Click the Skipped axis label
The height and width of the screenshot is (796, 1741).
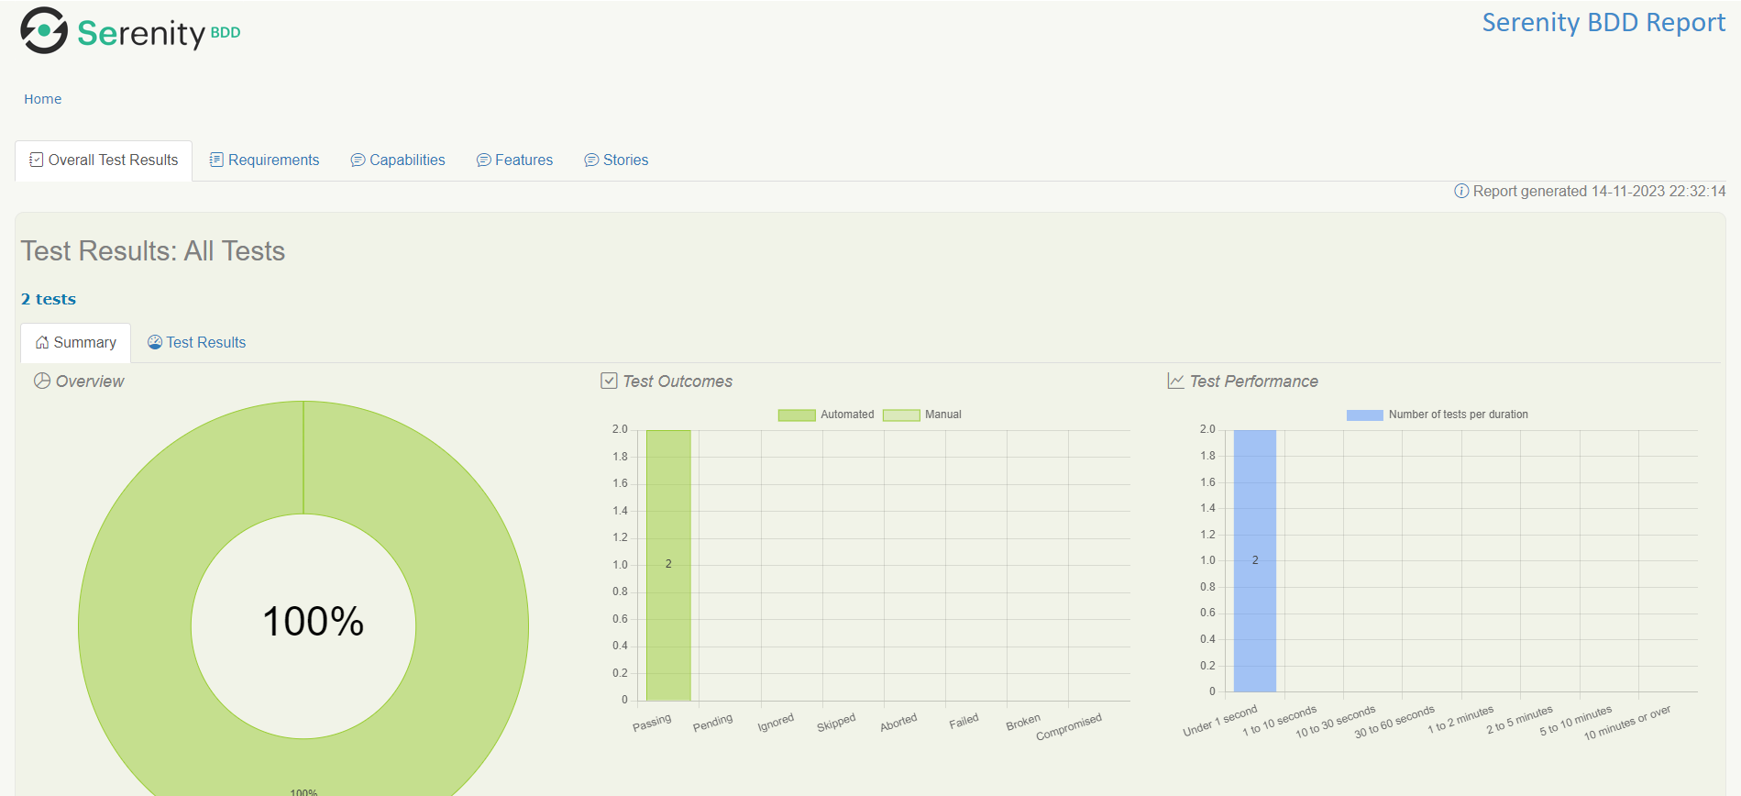click(x=836, y=723)
